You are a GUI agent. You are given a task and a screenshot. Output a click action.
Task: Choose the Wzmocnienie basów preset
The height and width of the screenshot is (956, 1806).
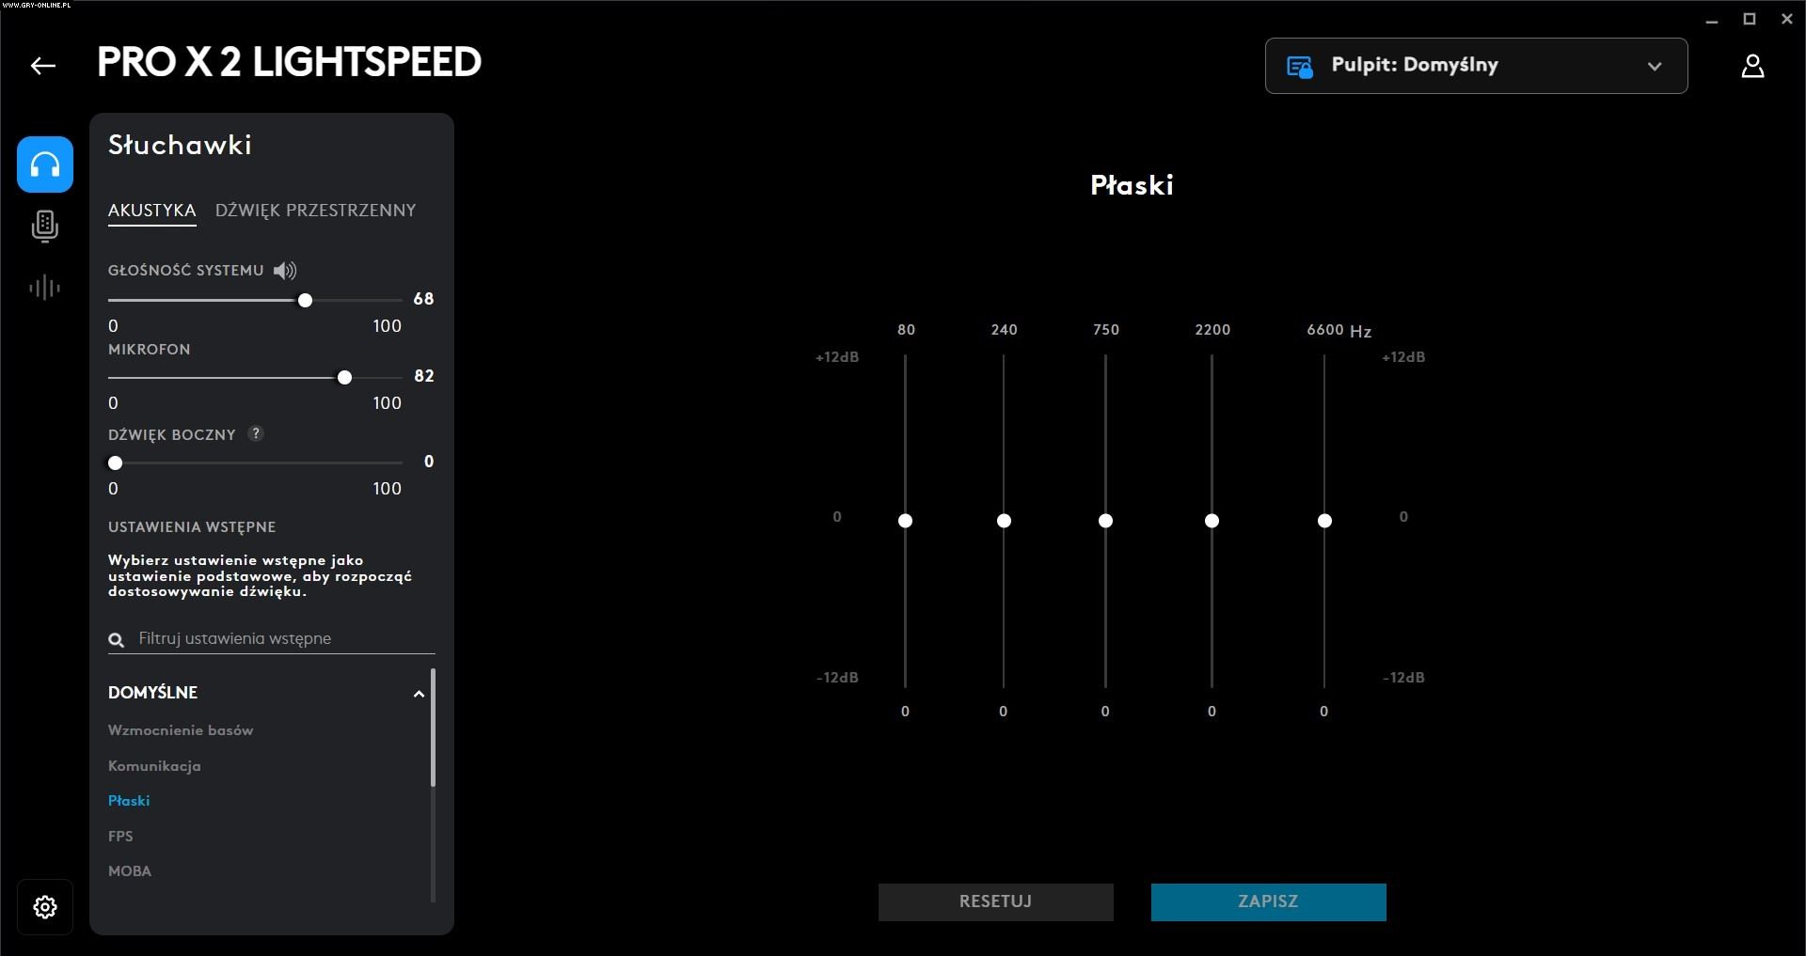tap(181, 730)
